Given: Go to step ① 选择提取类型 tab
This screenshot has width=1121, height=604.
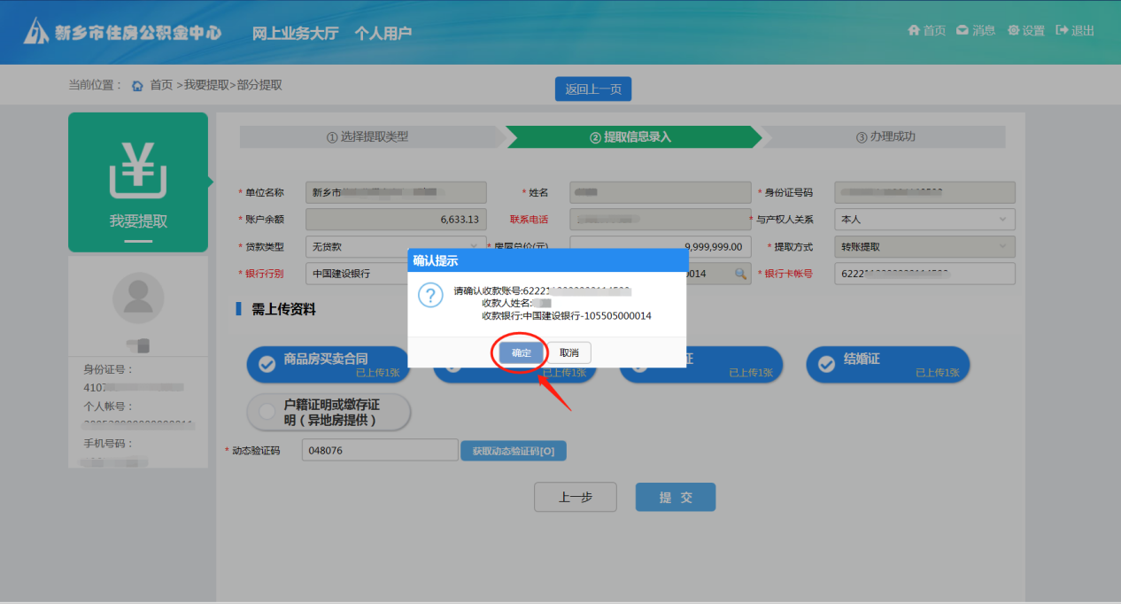Looking at the screenshot, I should (x=367, y=137).
